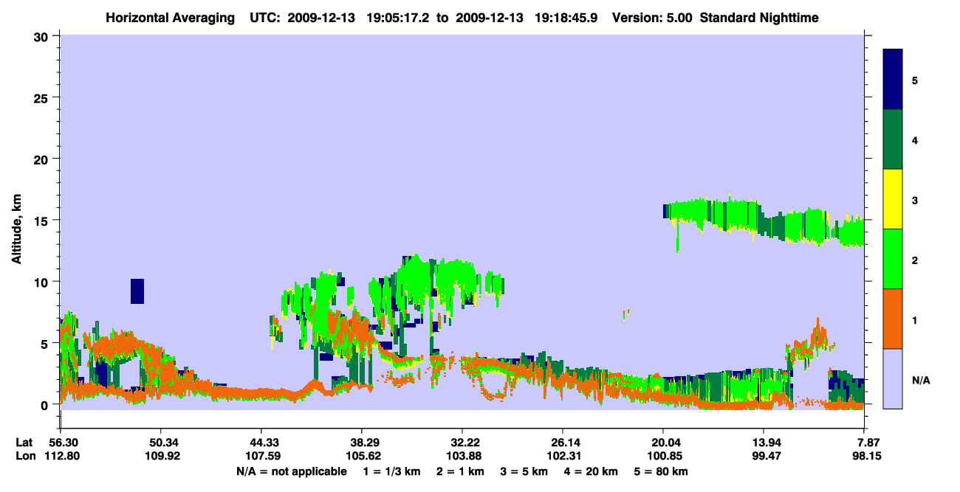Click the longitude value '103.88'

pyautogui.click(x=462, y=457)
